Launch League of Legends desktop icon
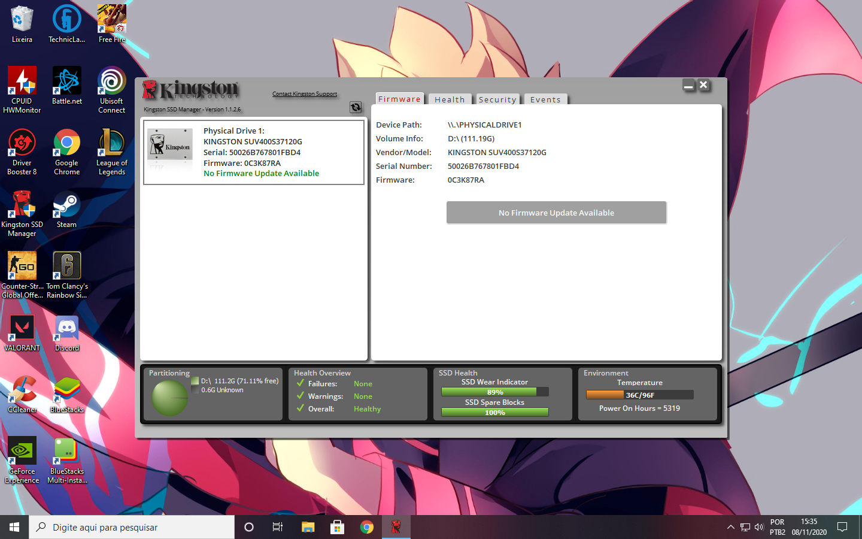This screenshot has height=539, width=862. (x=112, y=152)
